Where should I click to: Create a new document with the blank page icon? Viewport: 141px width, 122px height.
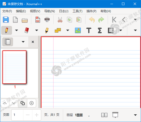coord(15,20)
